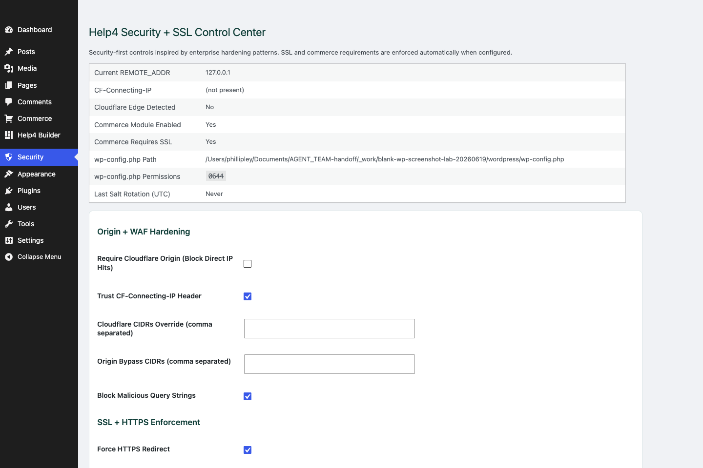Click Last Salt Rotation 'Never' value
This screenshot has height=468, width=703.
[214, 194]
